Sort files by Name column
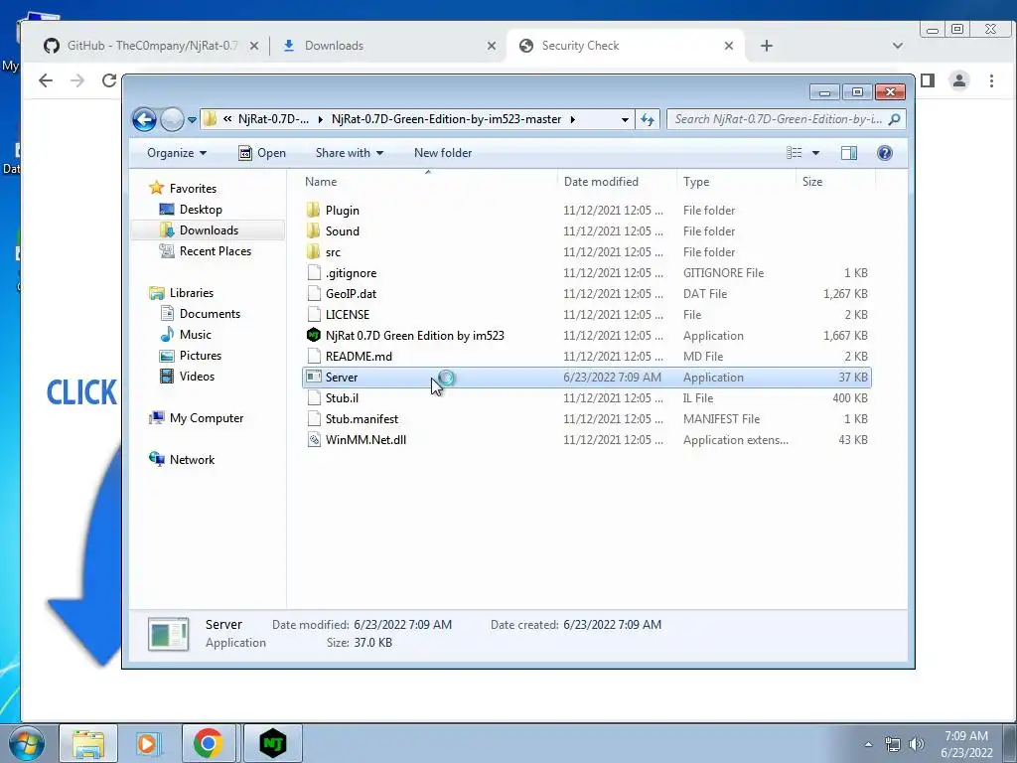Screen dimensions: 1017x763 pyautogui.click(x=427, y=182)
